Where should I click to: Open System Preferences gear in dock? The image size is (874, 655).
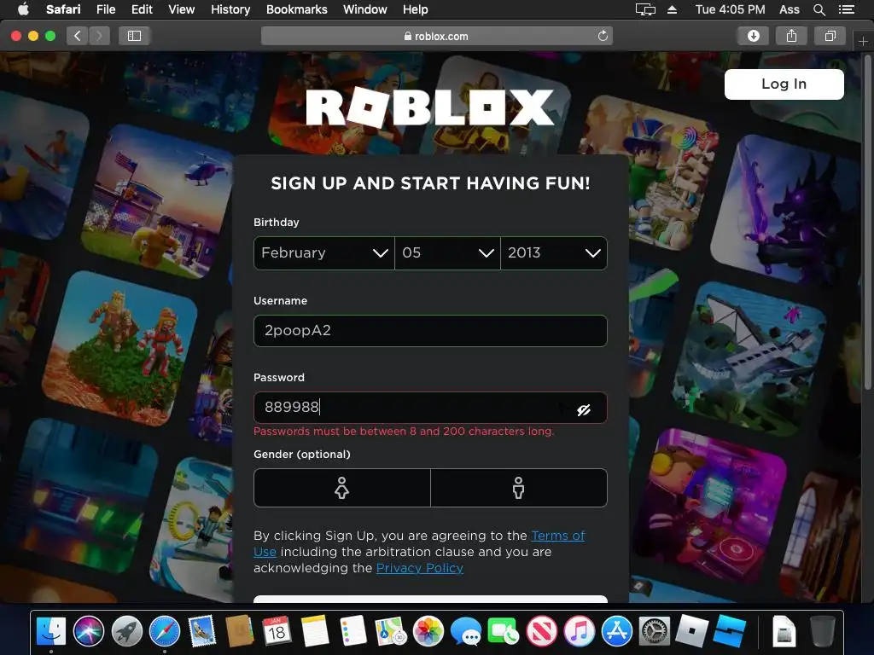click(x=655, y=632)
